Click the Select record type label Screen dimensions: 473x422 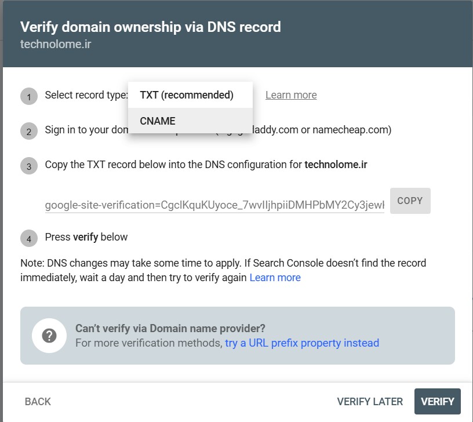click(x=86, y=95)
